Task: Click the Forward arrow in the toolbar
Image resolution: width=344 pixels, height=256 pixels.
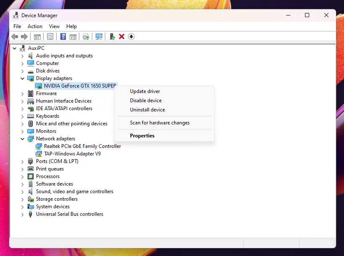Action: point(24,36)
